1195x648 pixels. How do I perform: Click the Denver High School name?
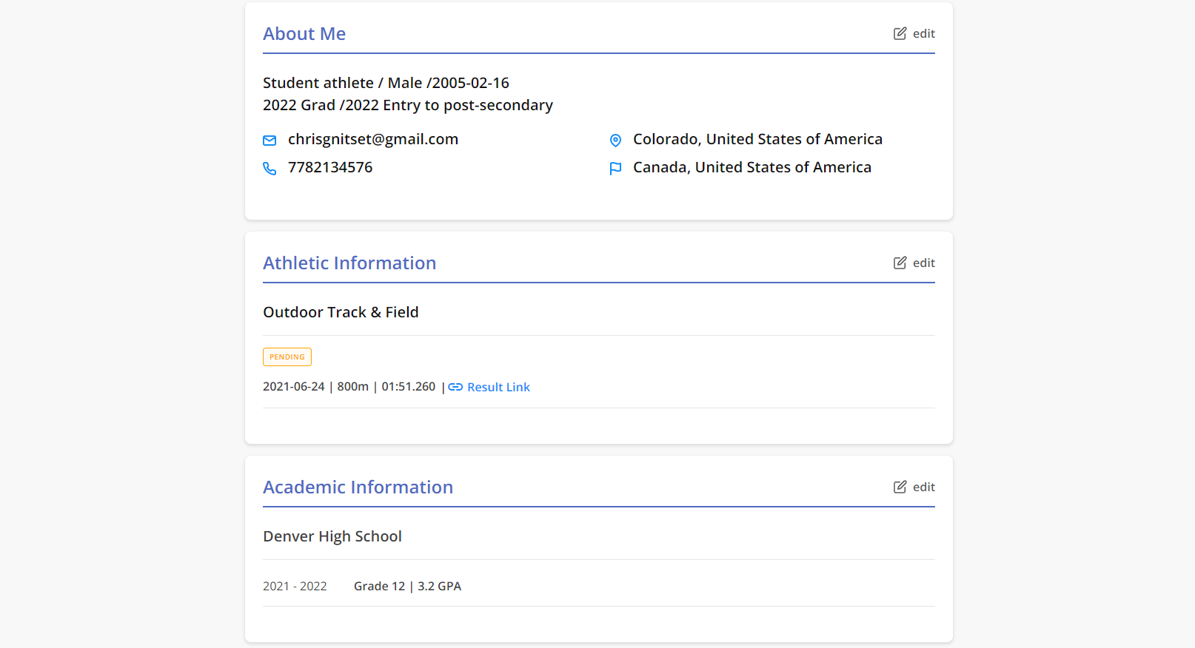click(332, 536)
